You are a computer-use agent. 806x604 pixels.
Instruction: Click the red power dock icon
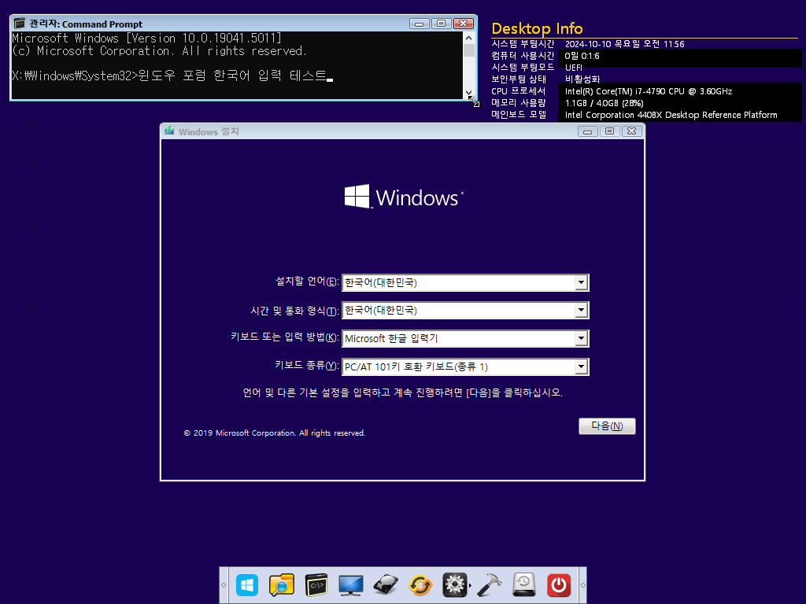point(559,585)
